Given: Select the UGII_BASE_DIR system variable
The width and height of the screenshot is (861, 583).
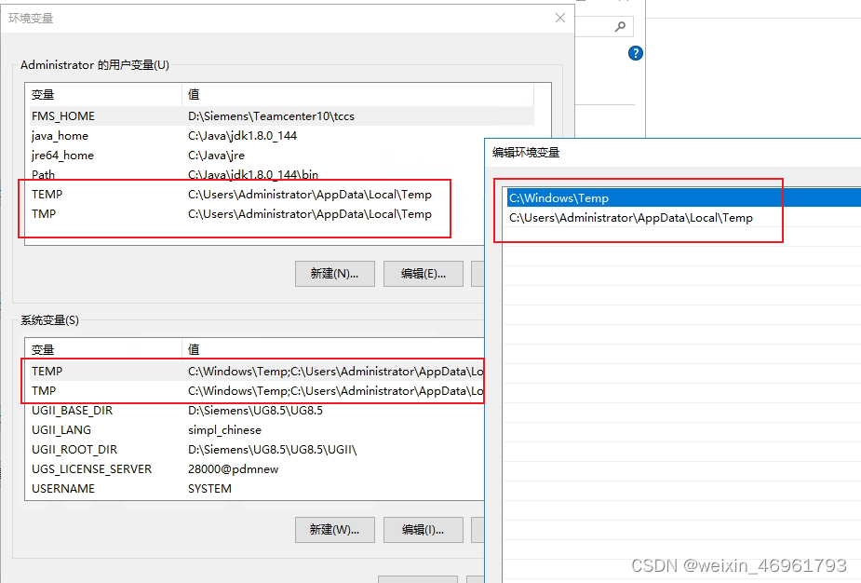Looking at the screenshot, I should pyautogui.click(x=72, y=411).
